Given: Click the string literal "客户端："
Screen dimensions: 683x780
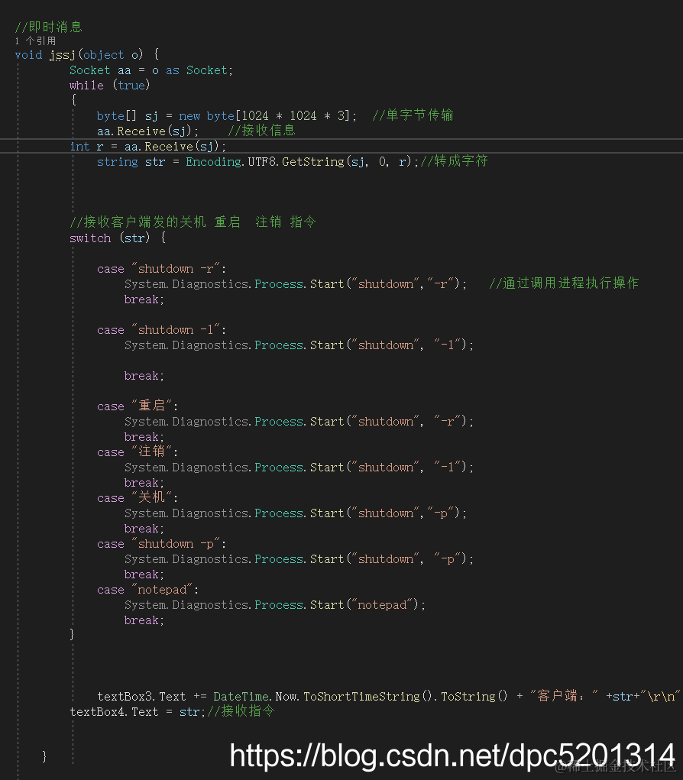Looking at the screenshot, I should coord(564,696).
